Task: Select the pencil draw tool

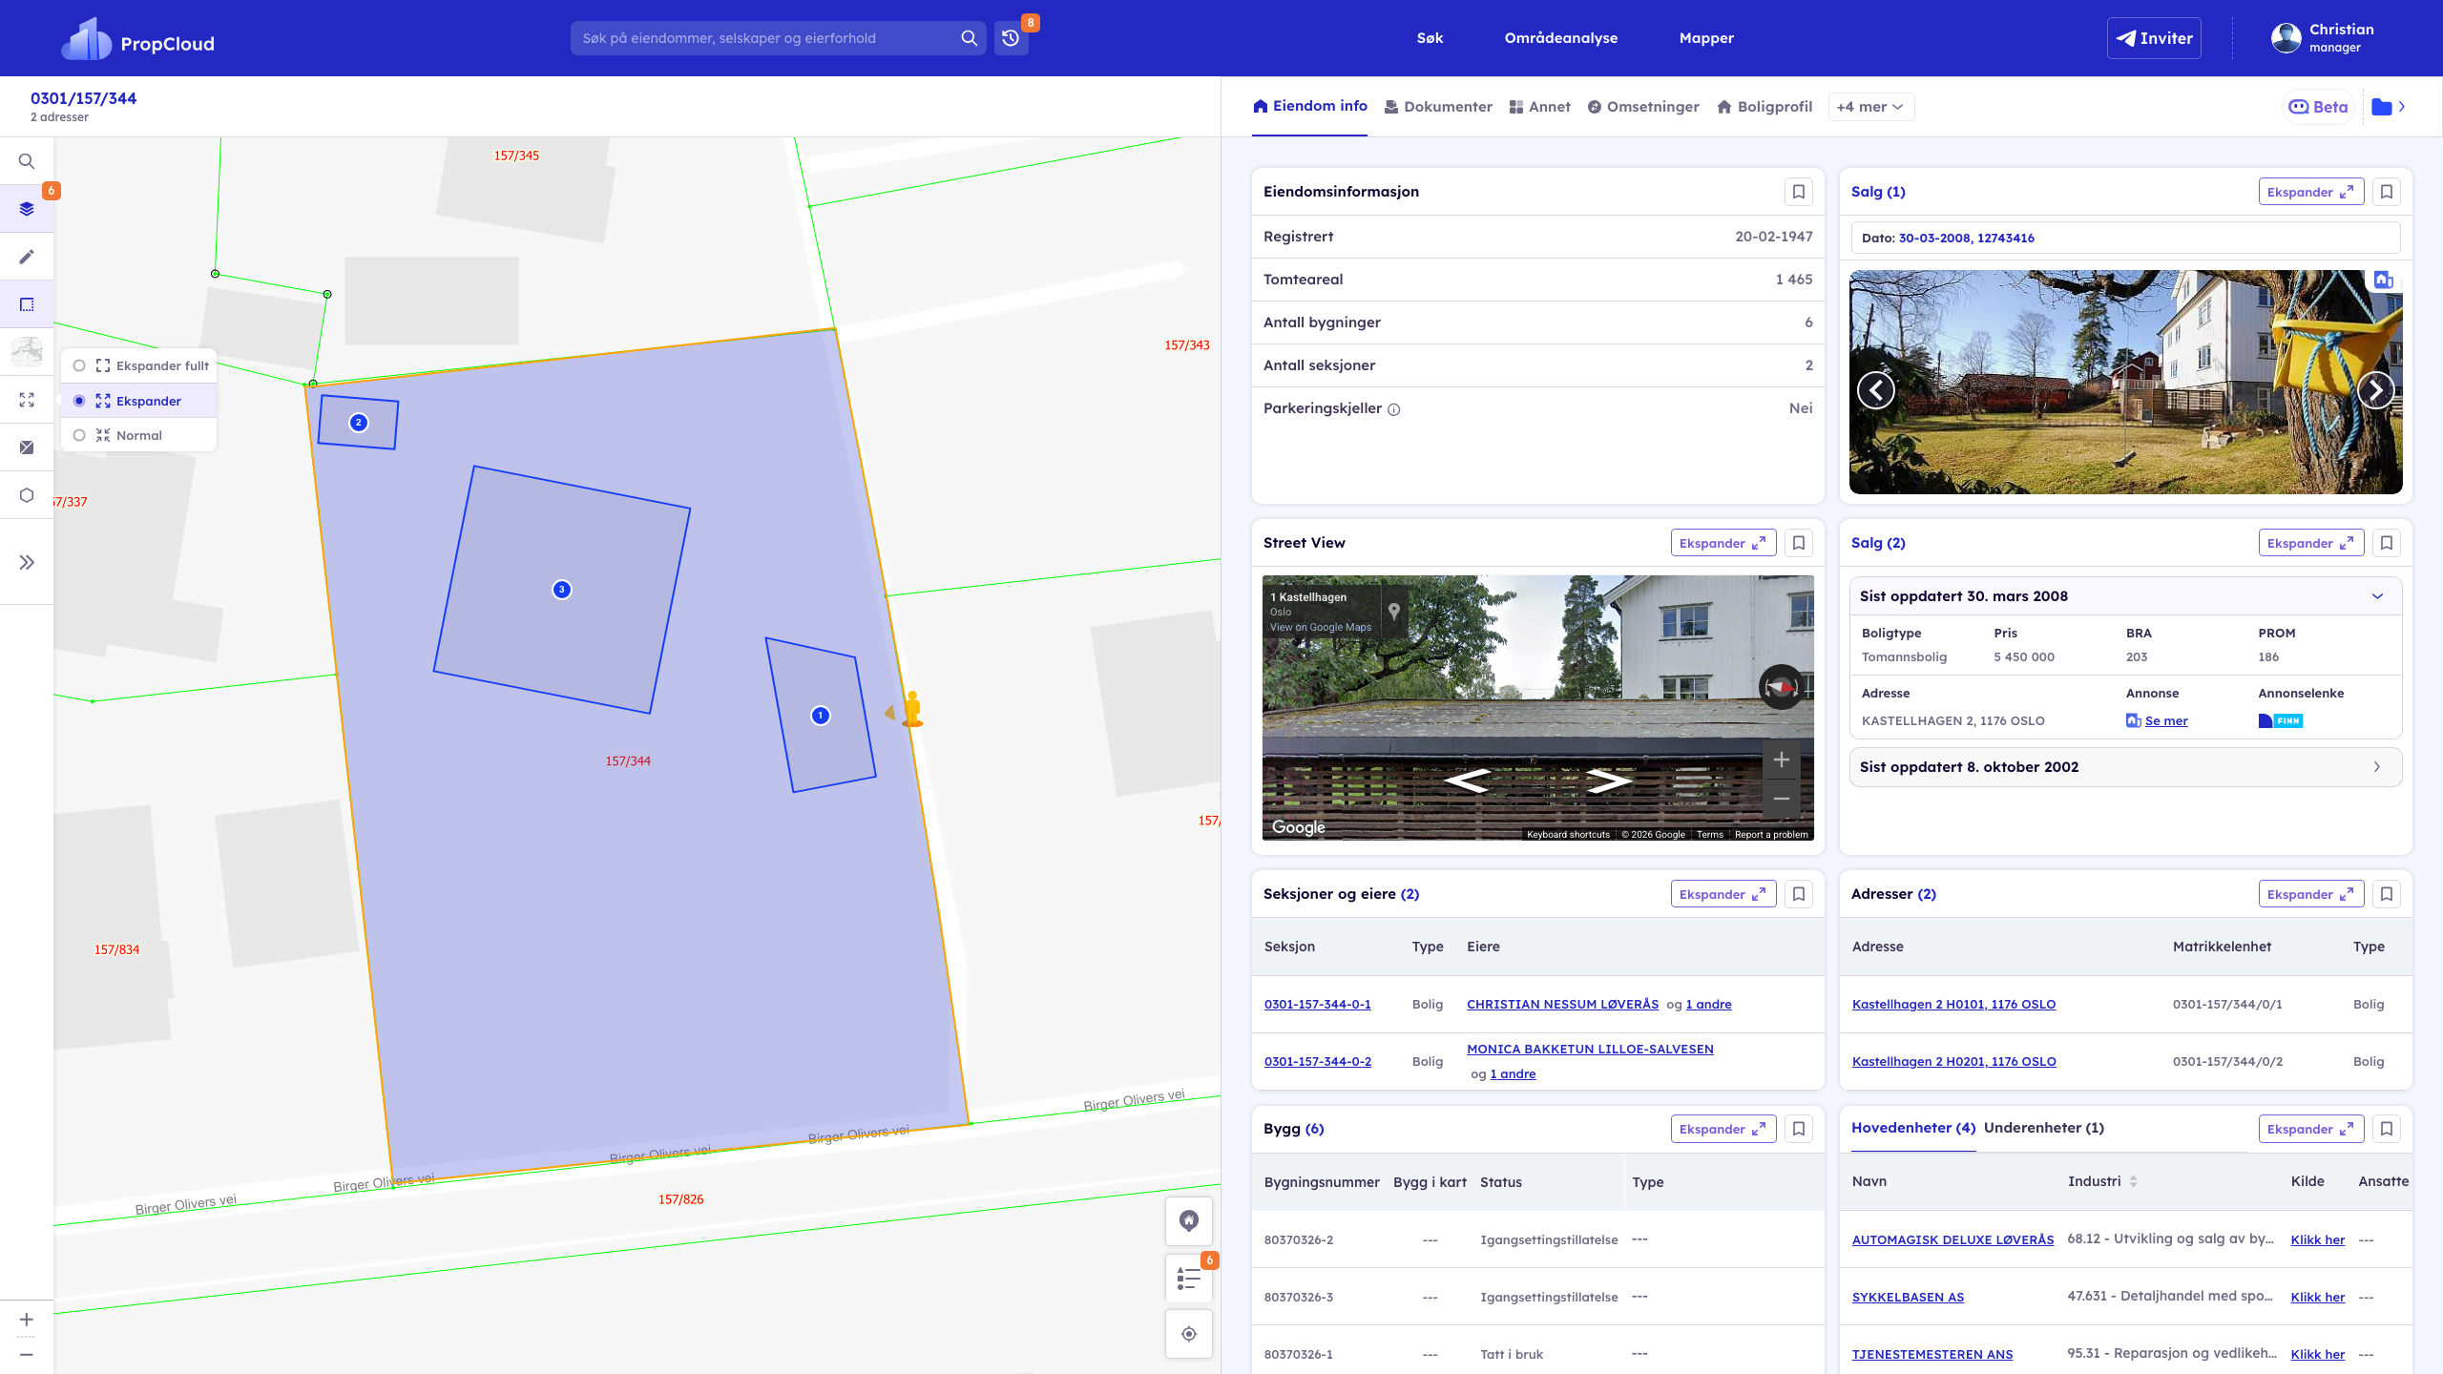Action: [x=27, y=257]
